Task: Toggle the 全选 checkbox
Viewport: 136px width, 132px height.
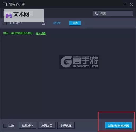Action: (5, 126)
